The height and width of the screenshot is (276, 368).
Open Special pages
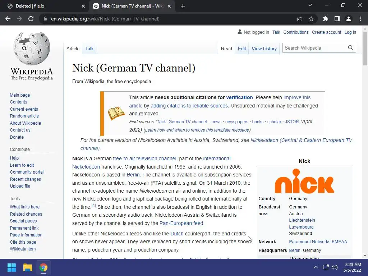[x=23, y=221]
